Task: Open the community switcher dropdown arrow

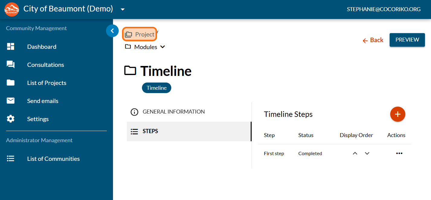Action: [123, 9]
